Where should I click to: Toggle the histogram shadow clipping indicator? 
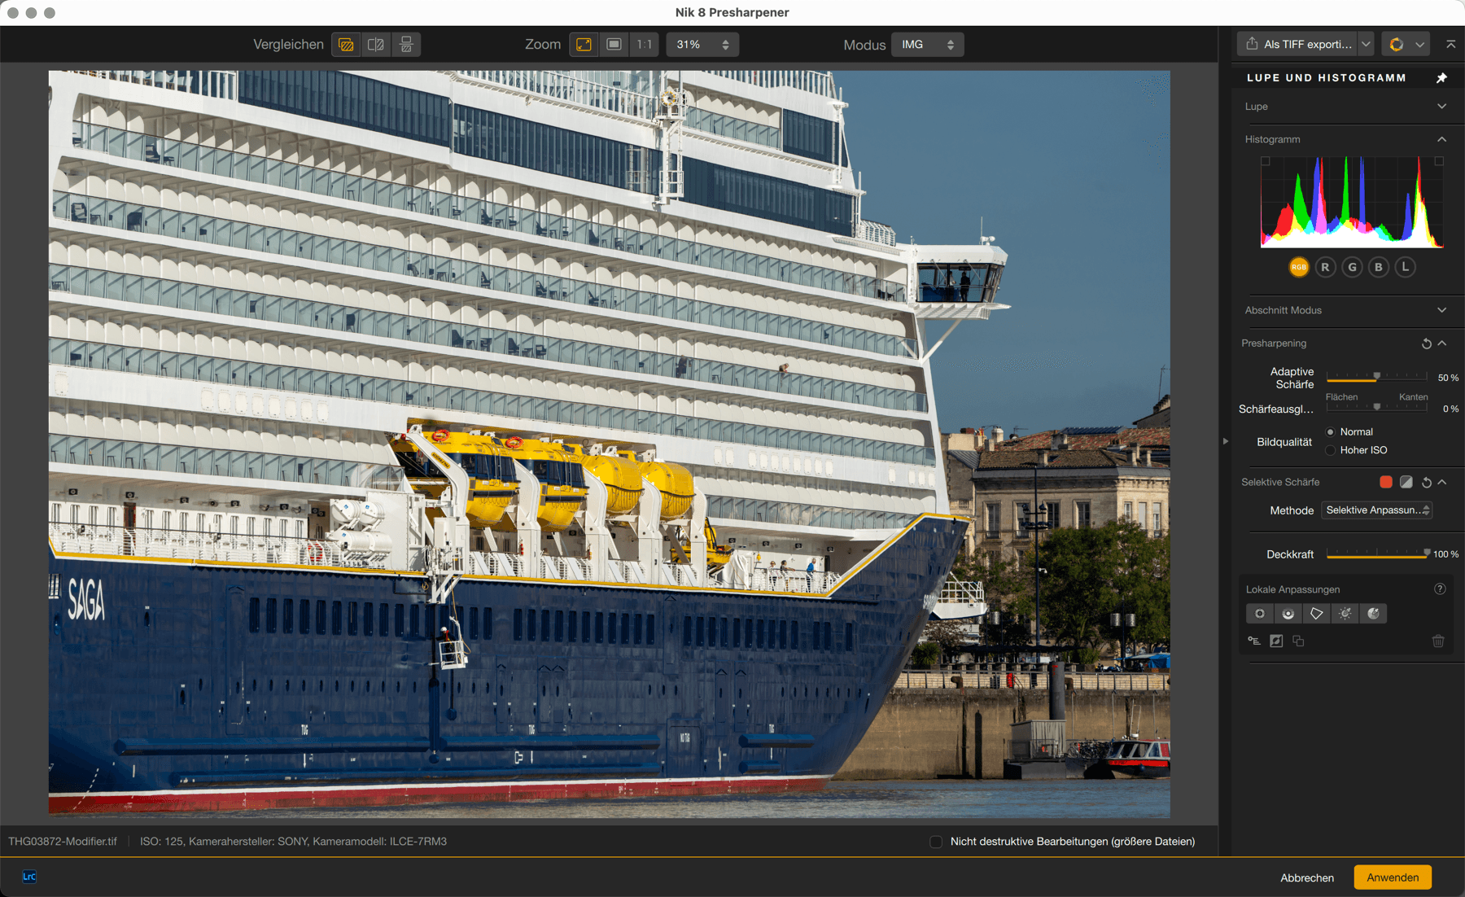click(1266, 161)
